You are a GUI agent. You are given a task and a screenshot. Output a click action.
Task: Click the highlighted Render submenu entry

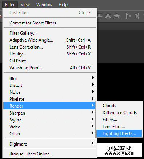click(50, 106)
